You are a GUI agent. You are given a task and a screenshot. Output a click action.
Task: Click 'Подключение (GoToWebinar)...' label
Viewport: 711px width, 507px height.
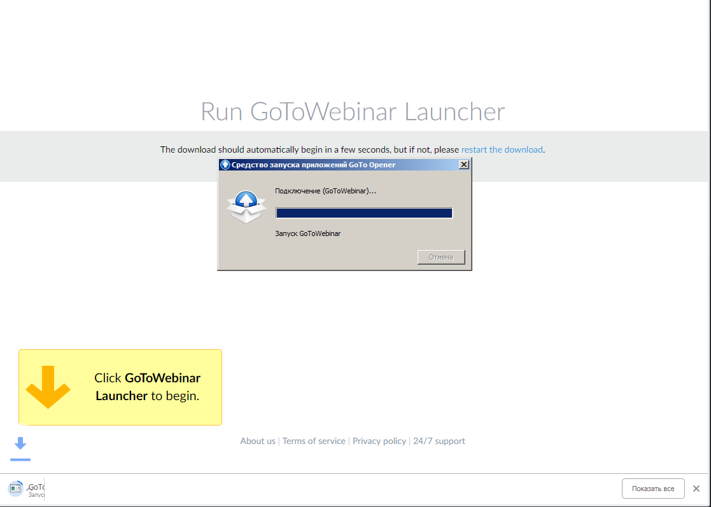[325, 191]
